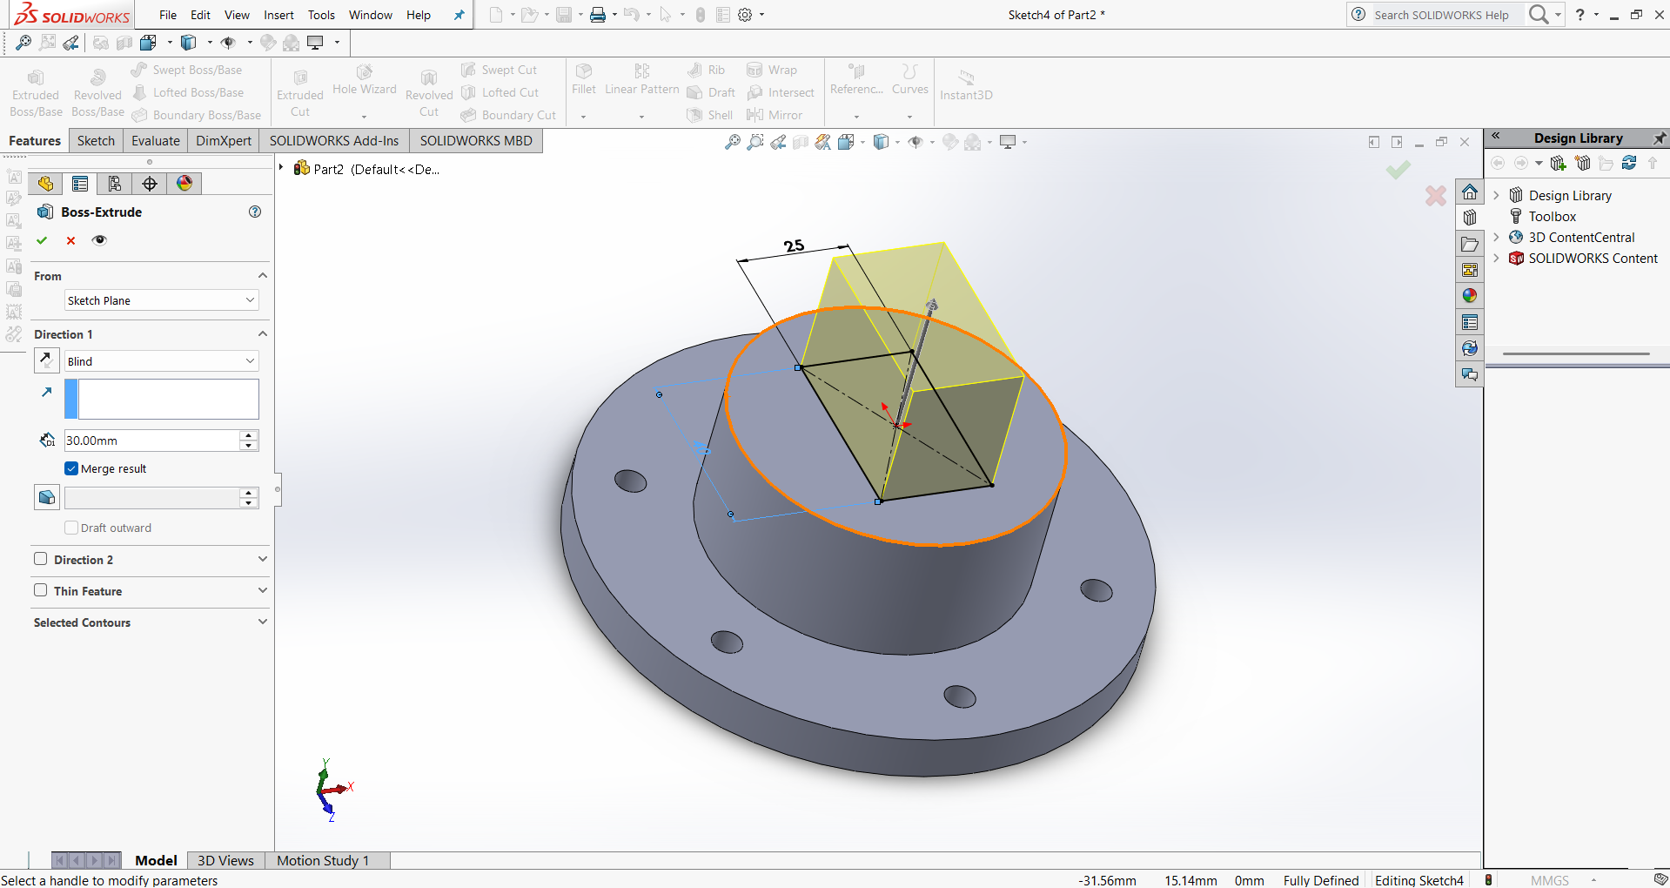1670x888 pixels.
Task: Open the PropertyManager tab icon
Action: [80, 184]
